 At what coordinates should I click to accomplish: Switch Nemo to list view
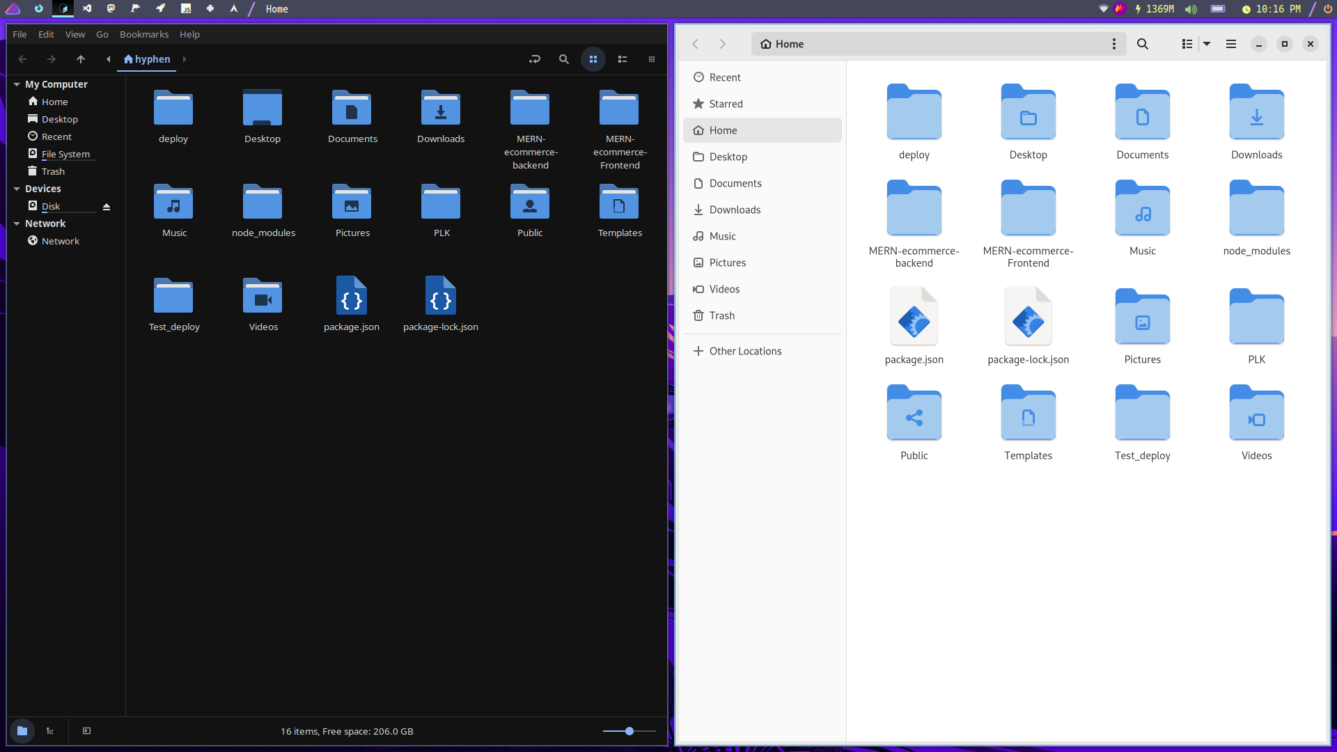[x=623, y=59]
